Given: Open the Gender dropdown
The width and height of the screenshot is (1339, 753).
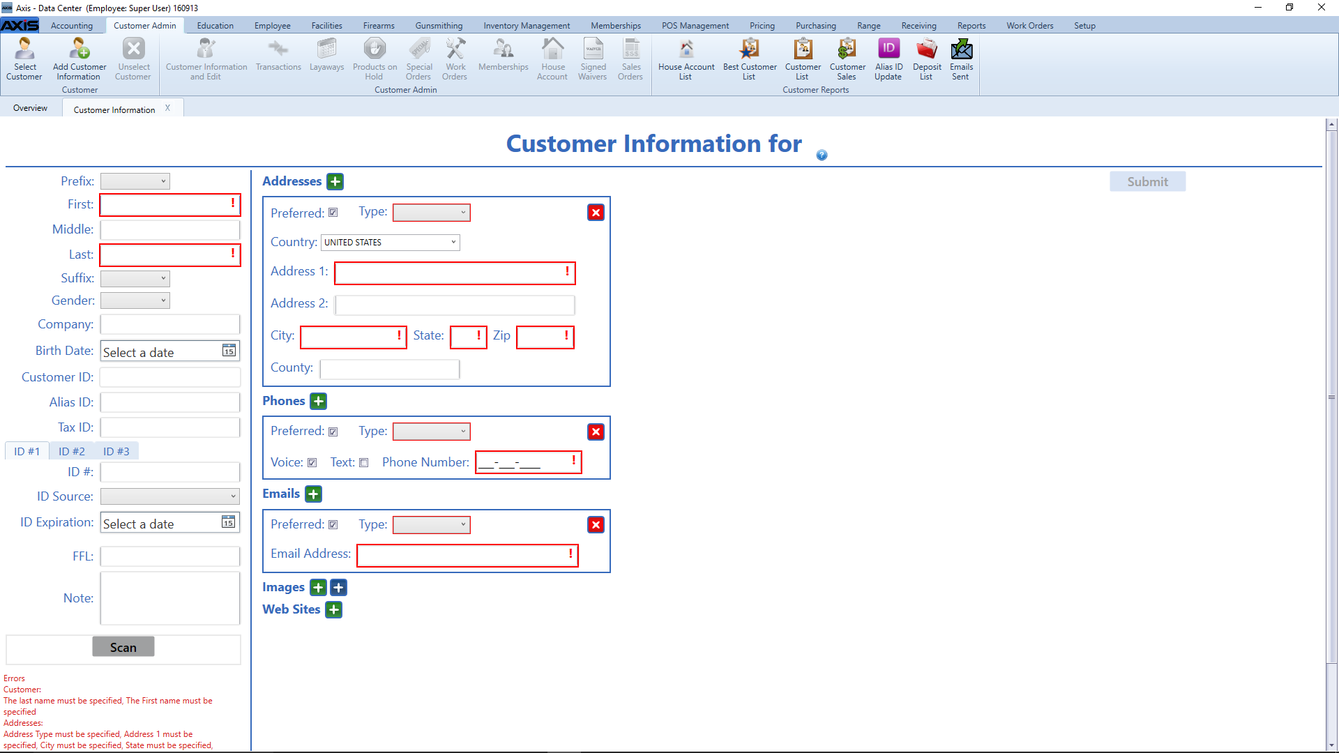Looking at the screenshot, I should (135, 301).
